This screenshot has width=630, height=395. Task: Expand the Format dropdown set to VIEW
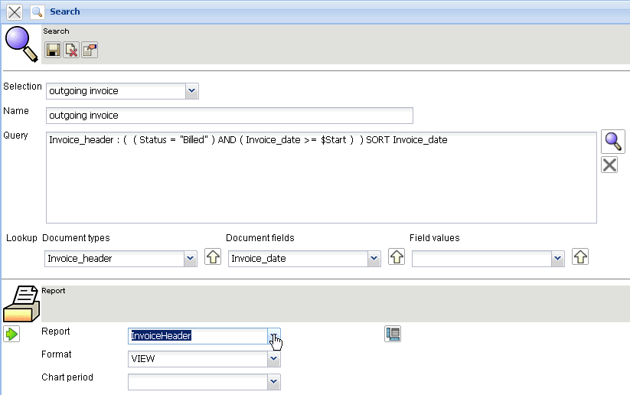pyautogui.click(x=273, y=358)
